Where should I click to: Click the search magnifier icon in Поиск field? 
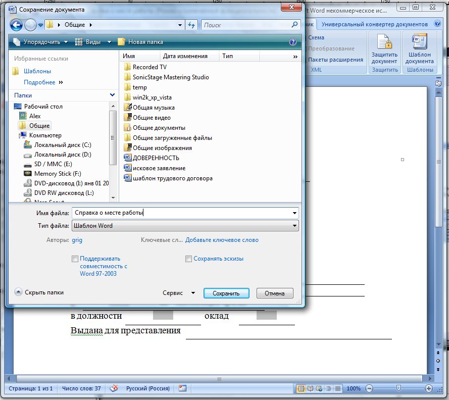pos(294,25)
